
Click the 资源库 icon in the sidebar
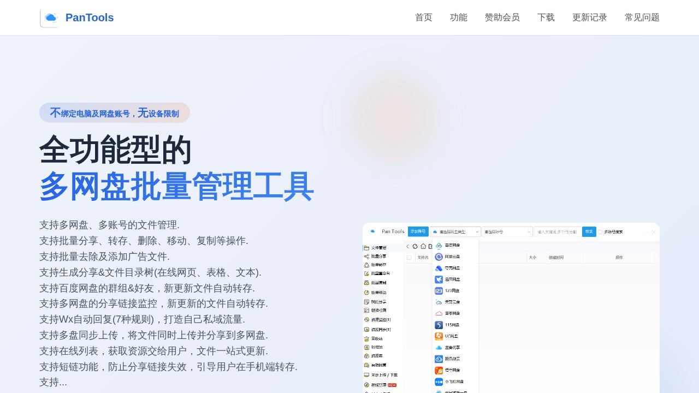point(366,356)
